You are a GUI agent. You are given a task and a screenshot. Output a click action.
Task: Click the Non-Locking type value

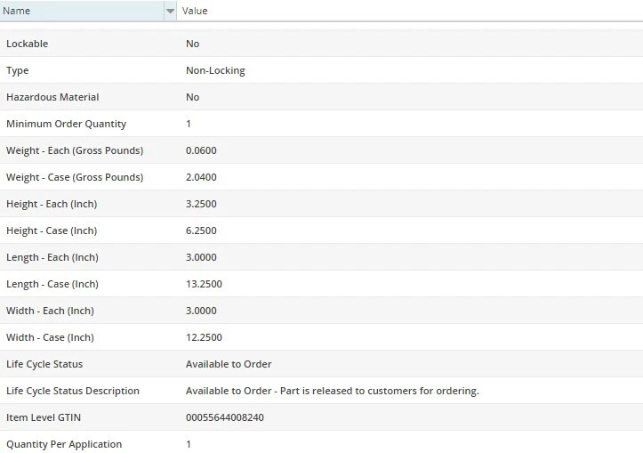[215, 70]
